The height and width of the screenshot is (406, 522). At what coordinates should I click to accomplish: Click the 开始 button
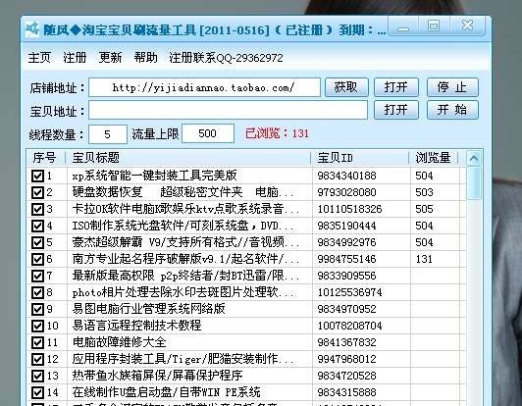[452, 110]
